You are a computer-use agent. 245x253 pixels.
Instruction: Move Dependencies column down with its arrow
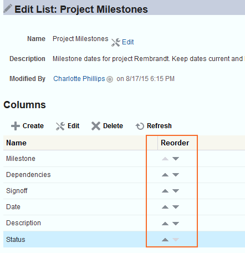[176, 175]
